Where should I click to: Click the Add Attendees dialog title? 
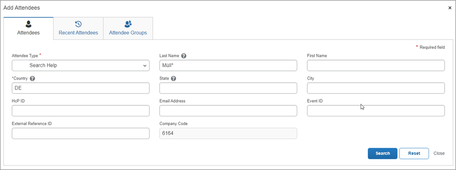pyautogui.click(x=21, y=8)
